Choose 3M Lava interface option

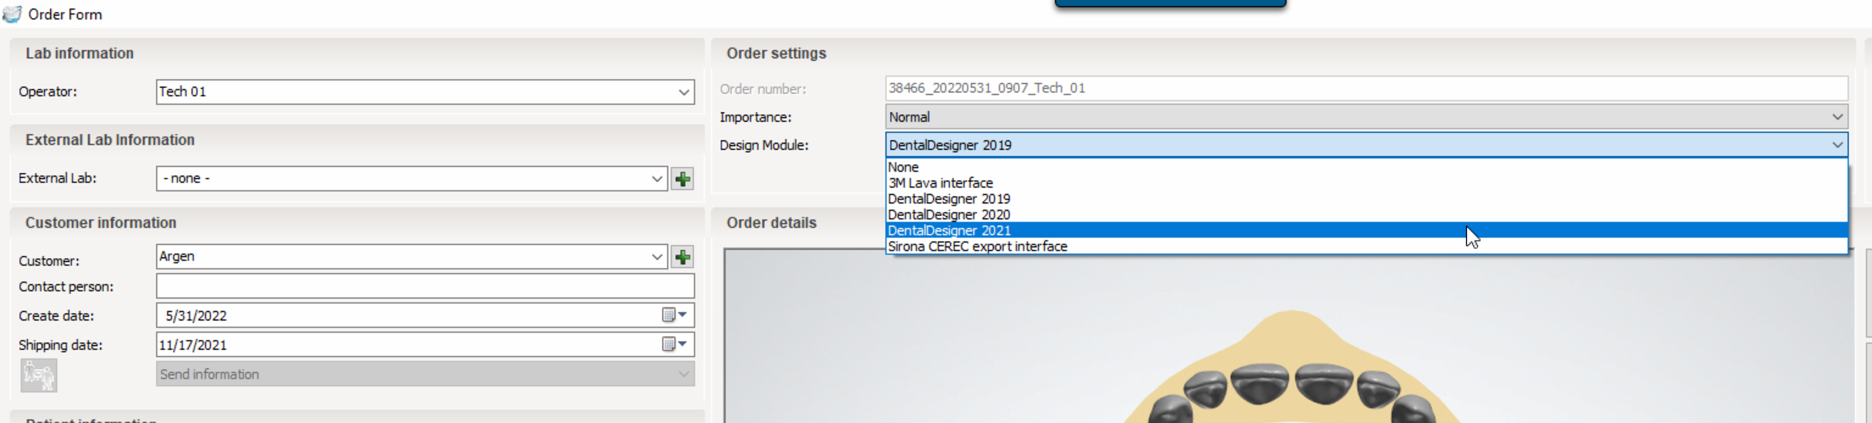click(1366, 183)
